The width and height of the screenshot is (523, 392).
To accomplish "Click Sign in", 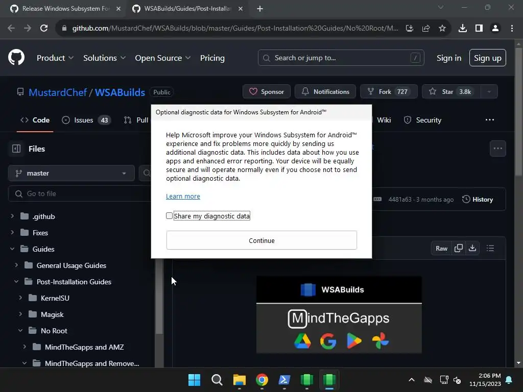I will click(x=449, y=58).
